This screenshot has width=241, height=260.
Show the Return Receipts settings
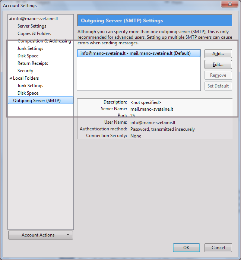click(x=33, y=63)
